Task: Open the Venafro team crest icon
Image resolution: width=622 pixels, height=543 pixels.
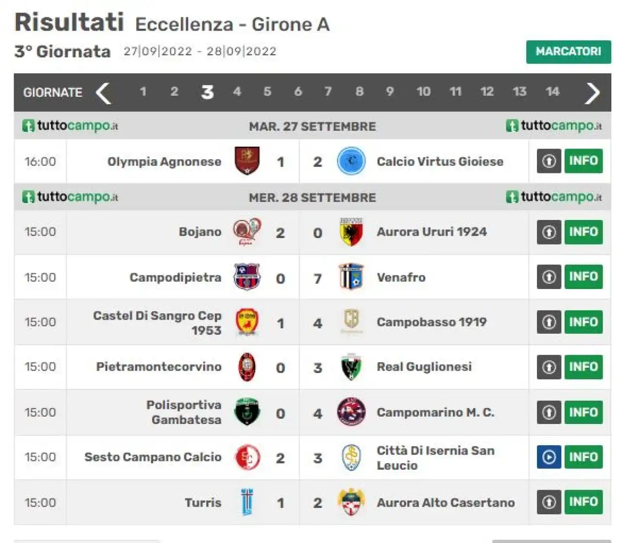Action: pyautogui.click(x=351, y=277)
